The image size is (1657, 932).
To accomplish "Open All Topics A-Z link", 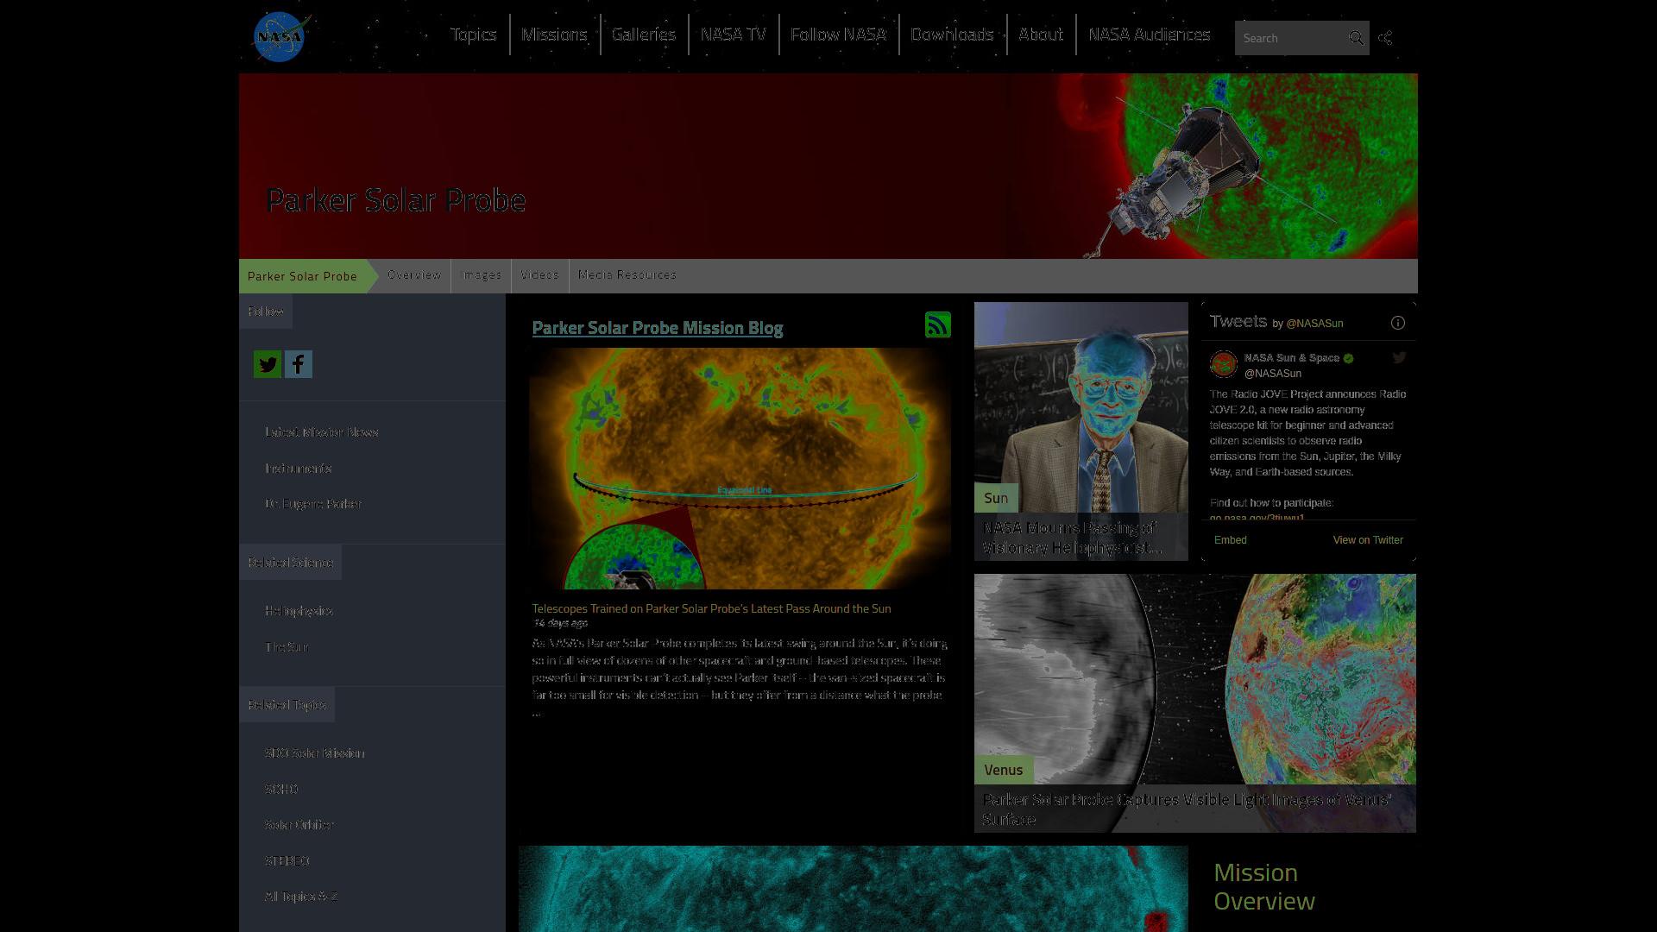I will pyautogui.click(x=301, y=897).
